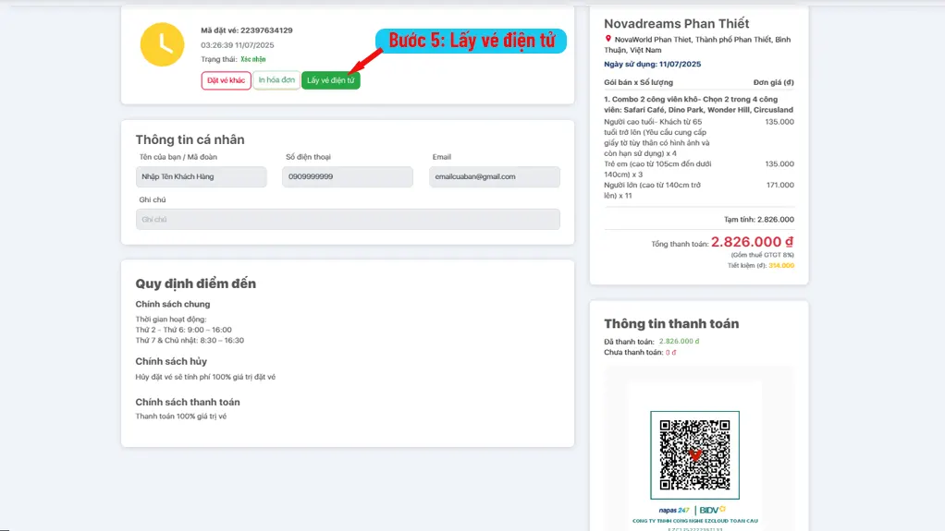
Task: Click the NovaWorld Phan Thiet address text
Action: click(701, 44)
